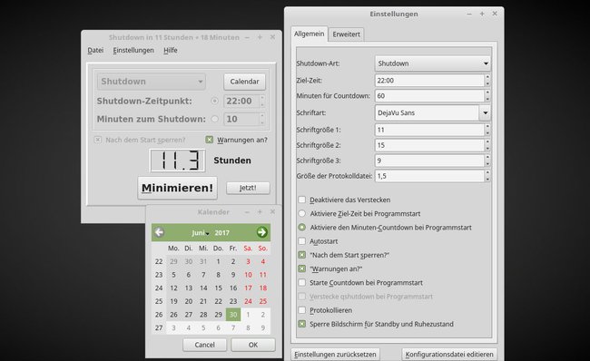Confirm calendar with OK button
590x361 pixels.
pyautogui.click(x=253, y=345)
